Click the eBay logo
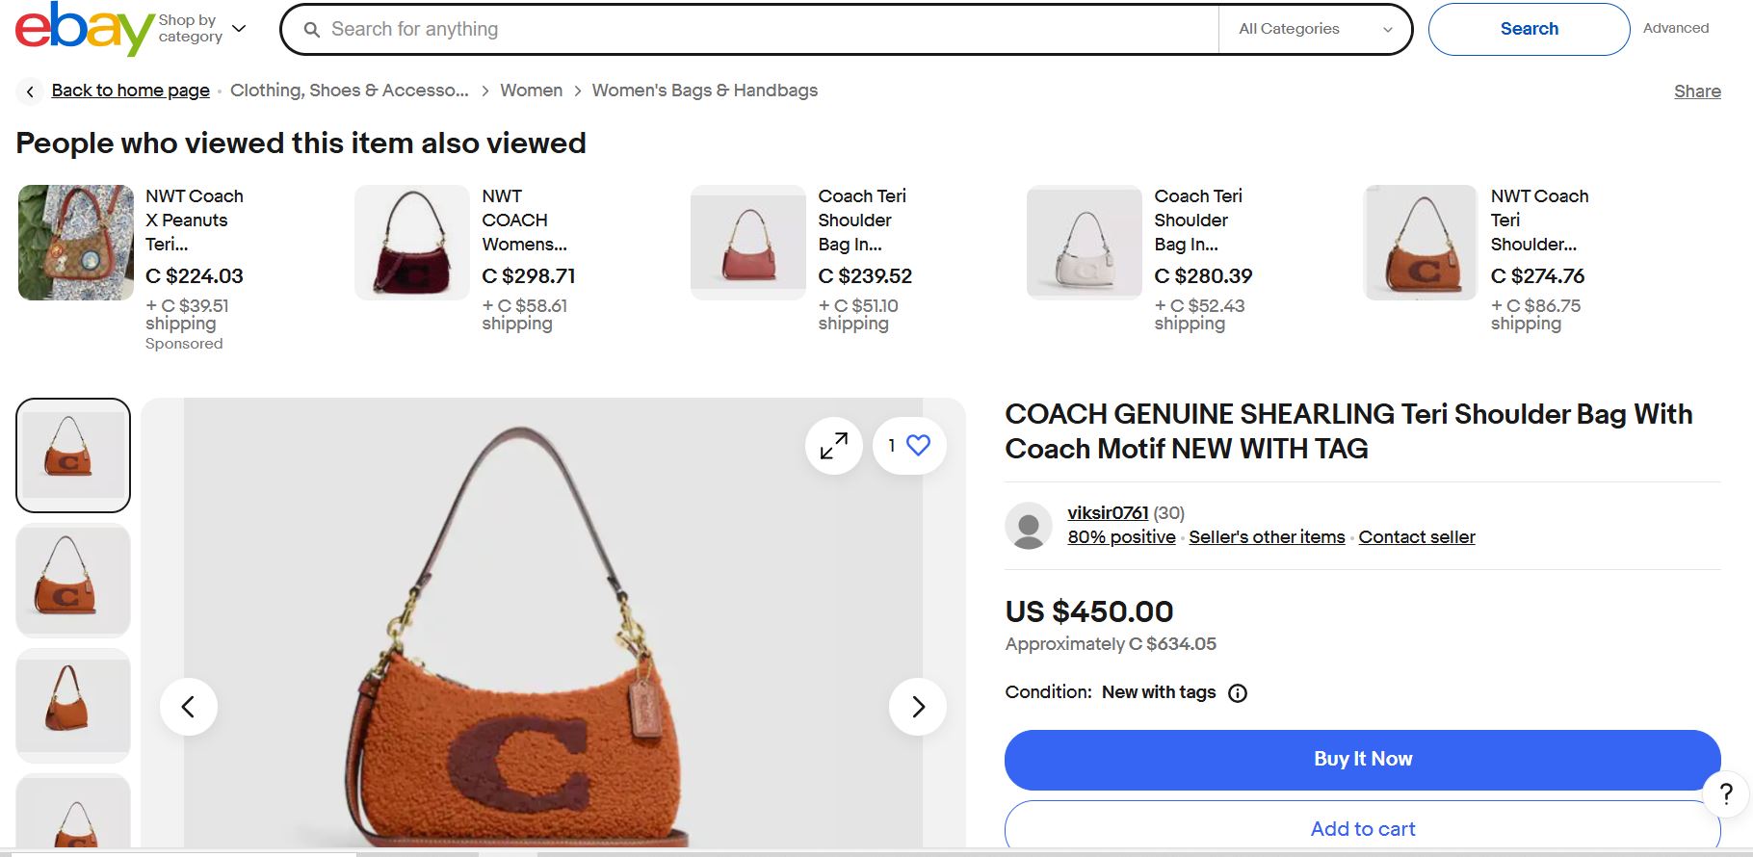This screenshot has width=1753, height=857. [x=85, y=29]
